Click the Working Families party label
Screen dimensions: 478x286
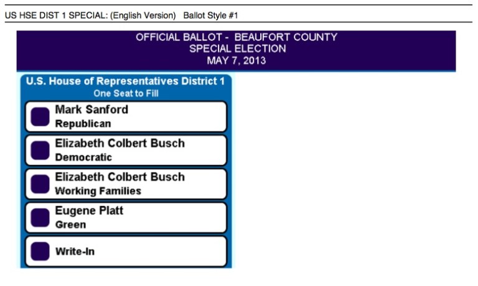(x=98, y=191)
